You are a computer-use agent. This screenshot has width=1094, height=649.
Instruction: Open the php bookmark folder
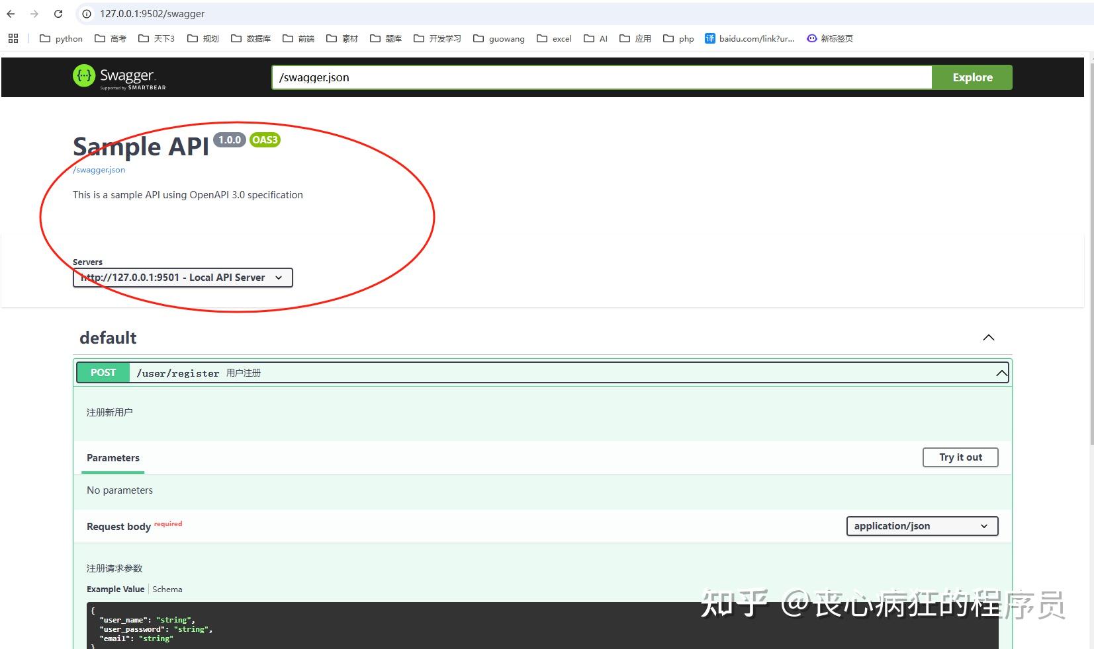coord(678,38)
